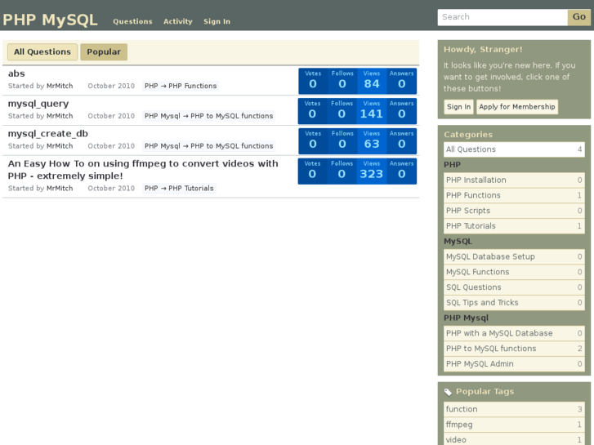
Task: Click the PHP MySQL site title
Action: [50, 20]
